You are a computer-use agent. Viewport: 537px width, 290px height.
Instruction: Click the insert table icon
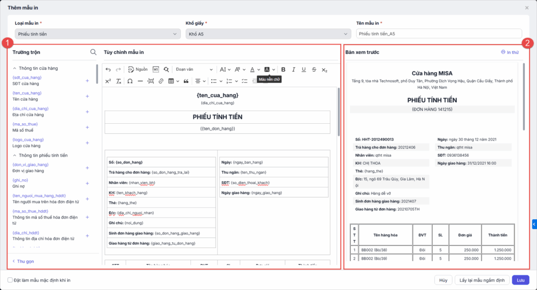point(171,81)
